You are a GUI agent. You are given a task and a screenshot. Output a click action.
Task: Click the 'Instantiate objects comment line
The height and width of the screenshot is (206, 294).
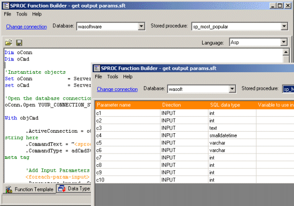tap(35, 72)
